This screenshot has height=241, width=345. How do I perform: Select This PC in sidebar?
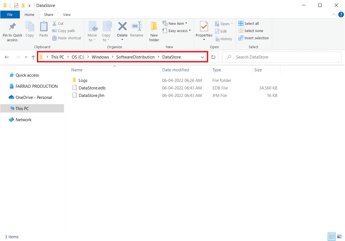[32, 109]
